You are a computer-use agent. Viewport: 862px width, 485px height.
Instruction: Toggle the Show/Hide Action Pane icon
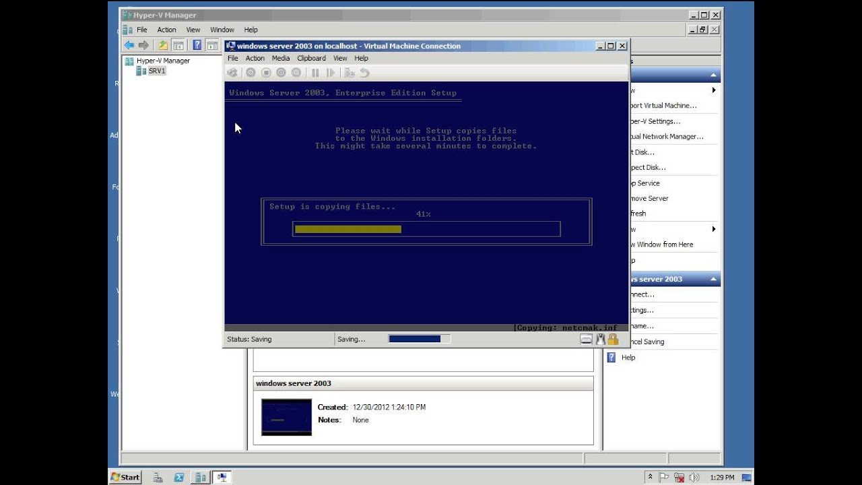(x=213, y=45)
